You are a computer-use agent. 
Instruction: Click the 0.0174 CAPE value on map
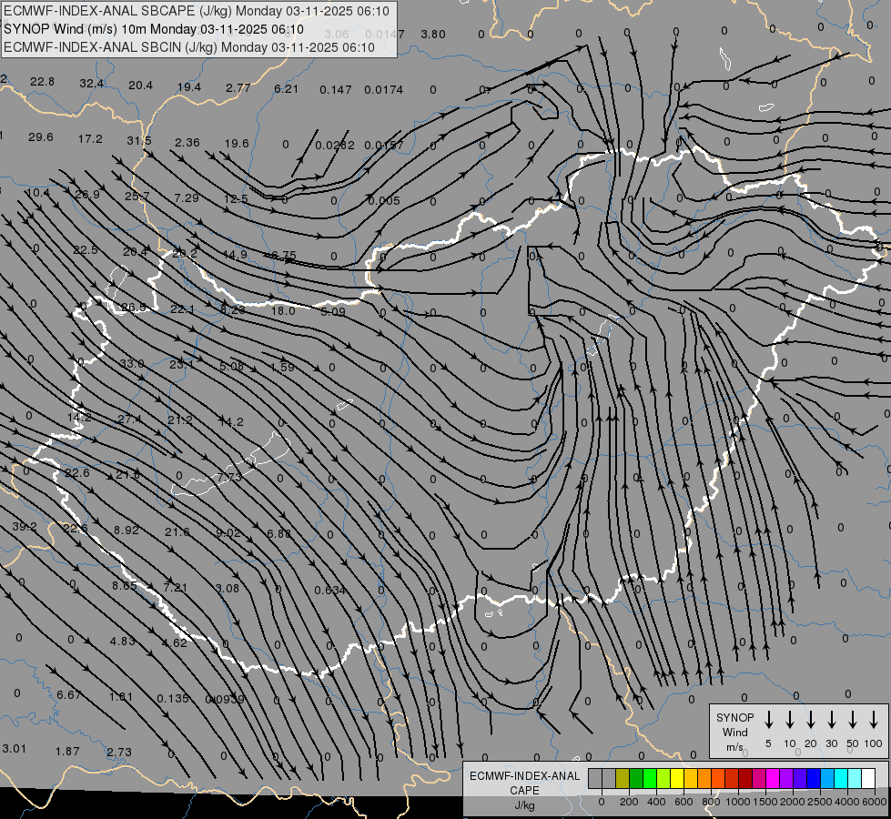point(383,90)
